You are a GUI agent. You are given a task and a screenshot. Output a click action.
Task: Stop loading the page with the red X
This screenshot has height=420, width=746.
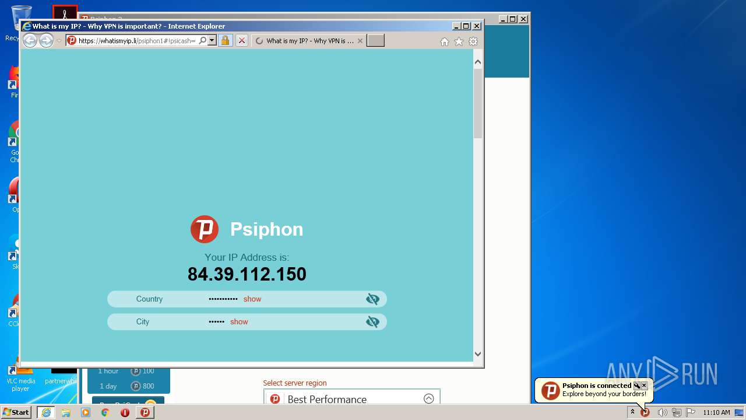242,41
